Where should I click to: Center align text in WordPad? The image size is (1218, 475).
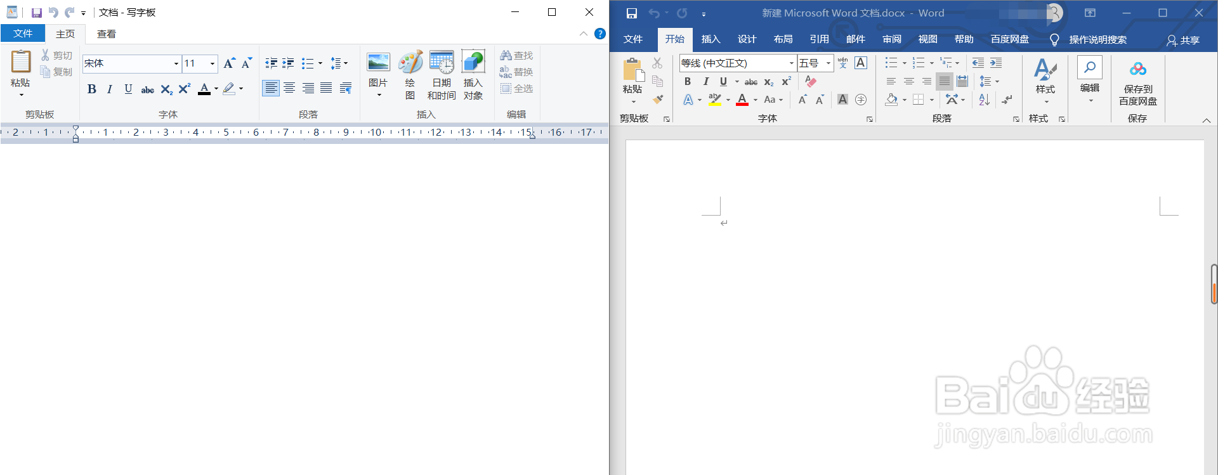(x=289, y=88)
